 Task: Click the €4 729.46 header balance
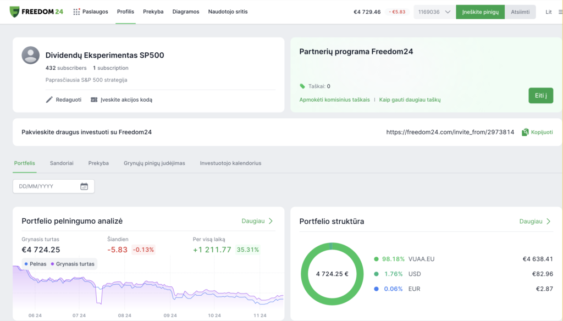pos(367,12)
